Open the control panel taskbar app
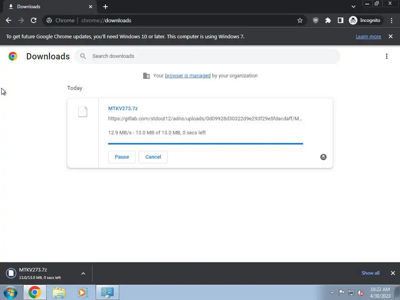The width and height of the screenshot is (400, 300). click(x=107, y=292)
